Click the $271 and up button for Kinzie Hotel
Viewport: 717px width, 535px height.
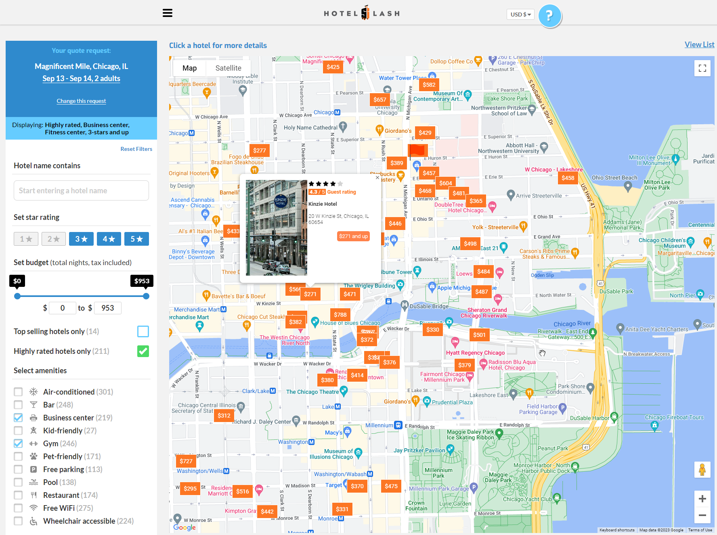(x=353, y=236)
